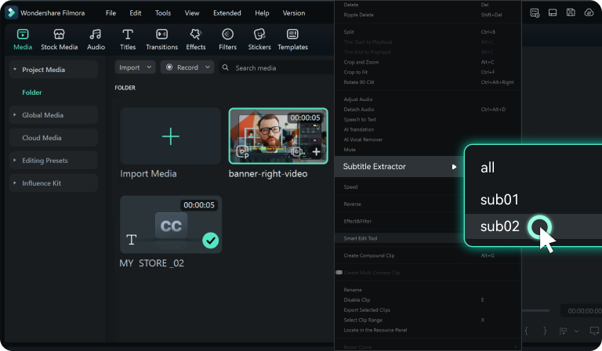Open the dropdown chevron beside marker icon
The image size is (602, 351).
576,331
